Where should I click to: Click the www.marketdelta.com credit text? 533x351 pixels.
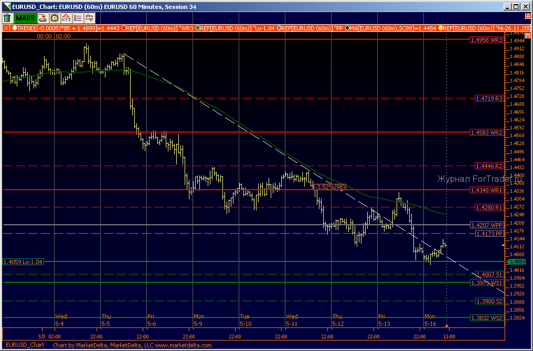click(182, 345)
